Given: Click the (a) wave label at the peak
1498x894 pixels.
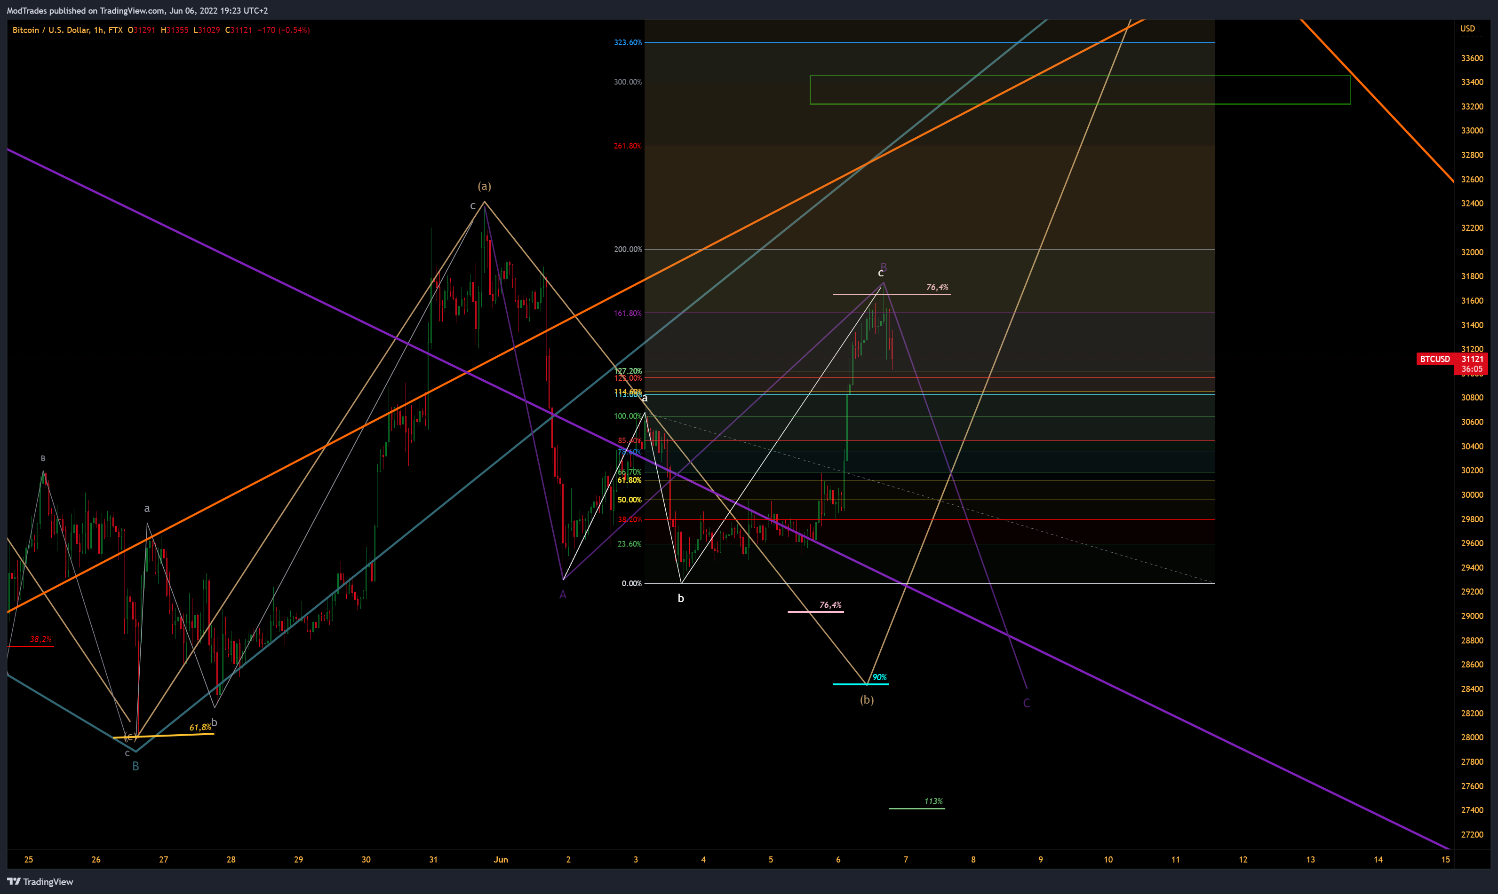Looking at the screenshot, I should click(x=485, y=186).
